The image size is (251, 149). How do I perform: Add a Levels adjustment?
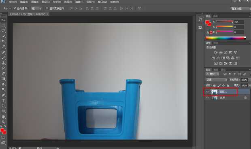point(221,52)
